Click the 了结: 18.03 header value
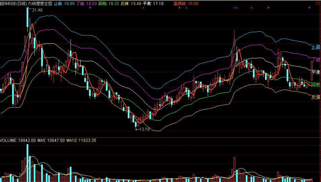 (x=86, y=3)
